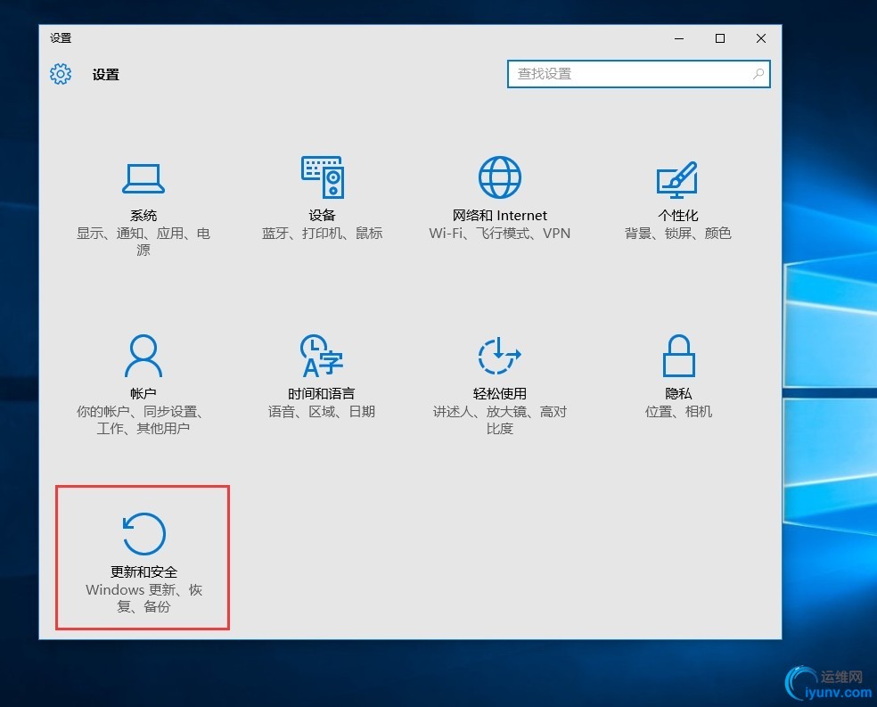Open the 设备 keyboard and speaker icon
This screenshot has height=707, width=877.
pyautogui.click(x=323, y=177)
